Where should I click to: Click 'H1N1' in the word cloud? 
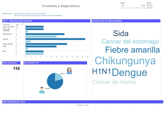point(101,71)
